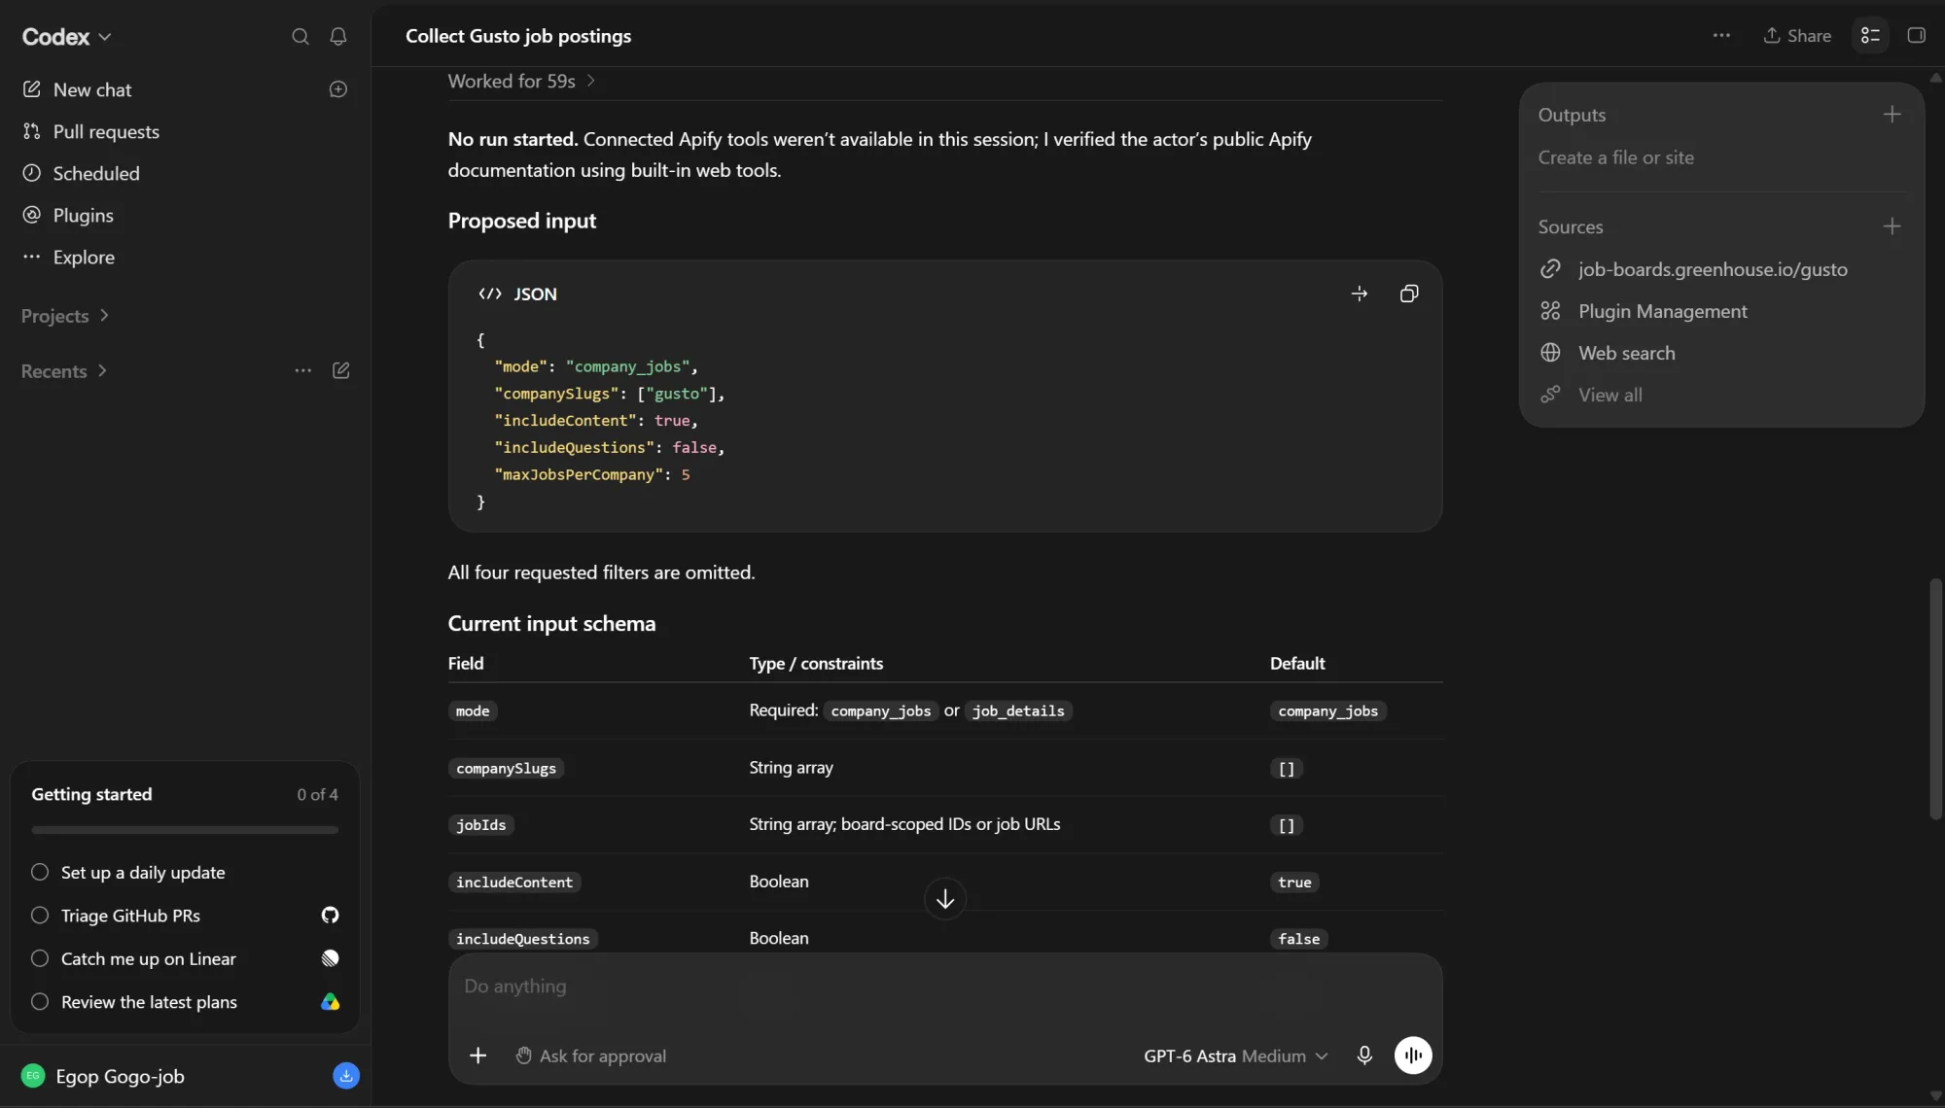Click the Do anything message input
Screen dimensions: 1945x1108
[x=944, y=987]
